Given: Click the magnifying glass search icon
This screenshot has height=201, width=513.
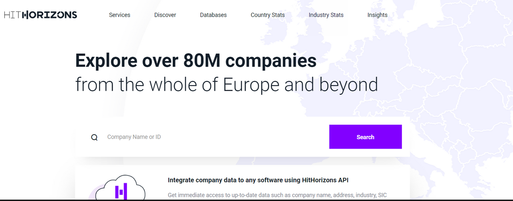Looking at the screenshot, I should [x=94, y=137].
